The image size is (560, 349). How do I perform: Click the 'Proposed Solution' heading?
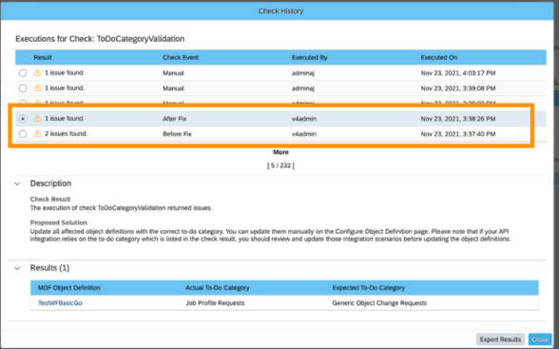click(x=59, y=223)
